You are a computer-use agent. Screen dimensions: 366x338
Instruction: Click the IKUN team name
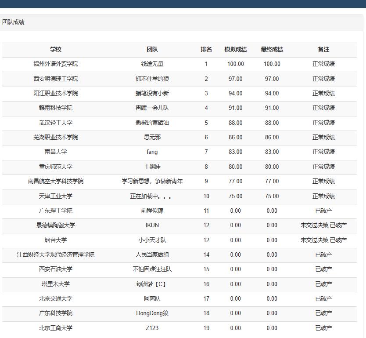pos(152,225)
